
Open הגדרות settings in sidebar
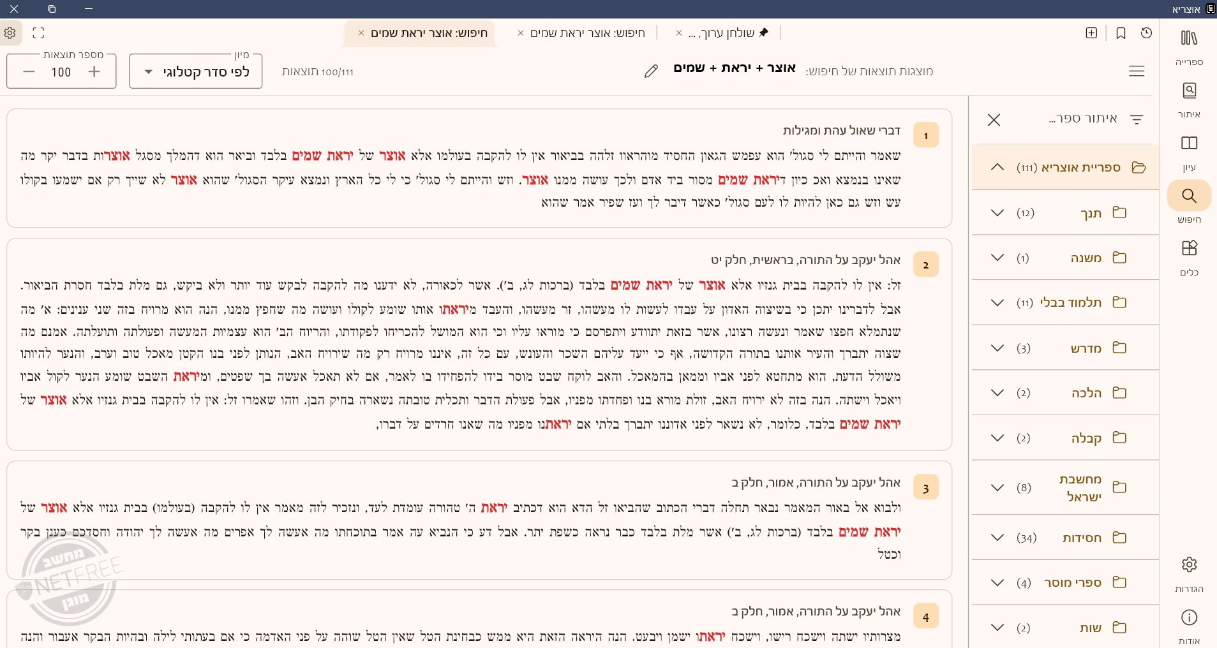click(1188, 572)
